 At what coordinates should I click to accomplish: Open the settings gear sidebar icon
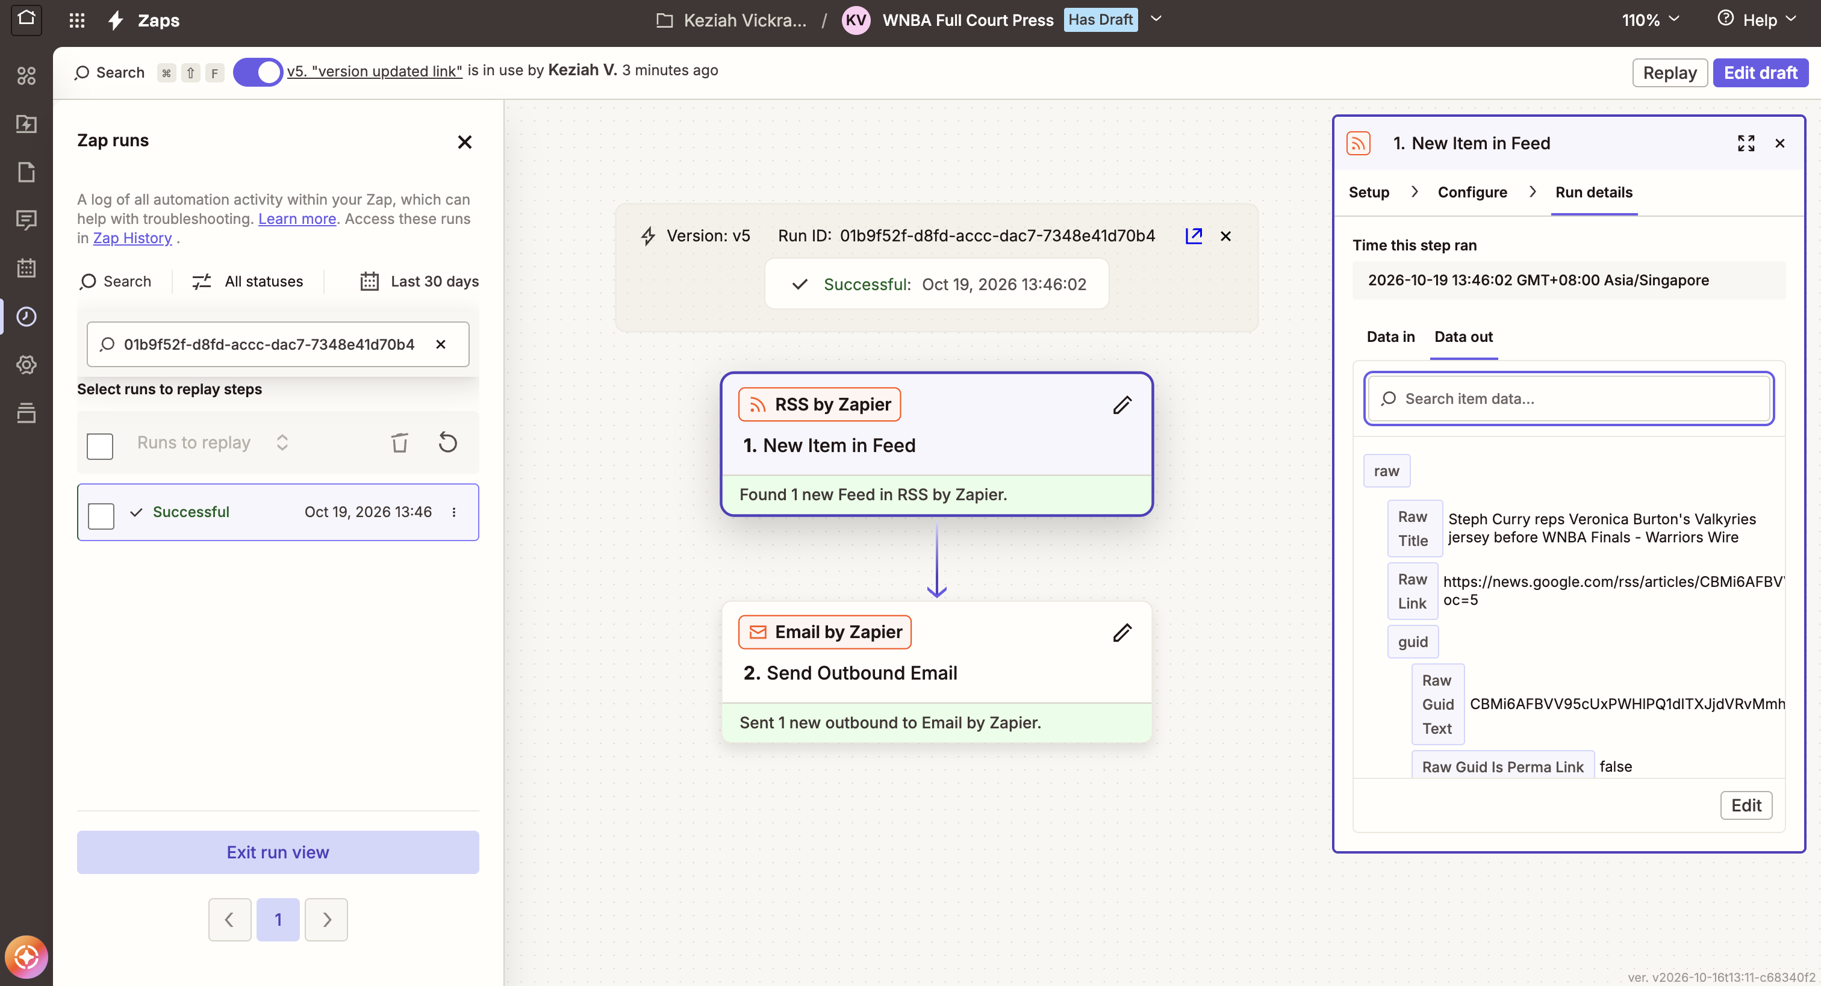26,365
